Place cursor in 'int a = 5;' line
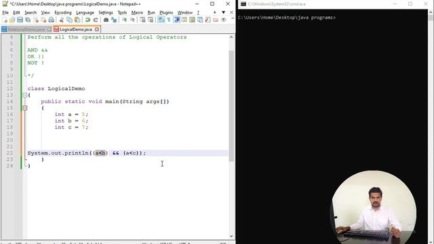The width and height of the screenshot is (434, 244). tap(71, 115)
